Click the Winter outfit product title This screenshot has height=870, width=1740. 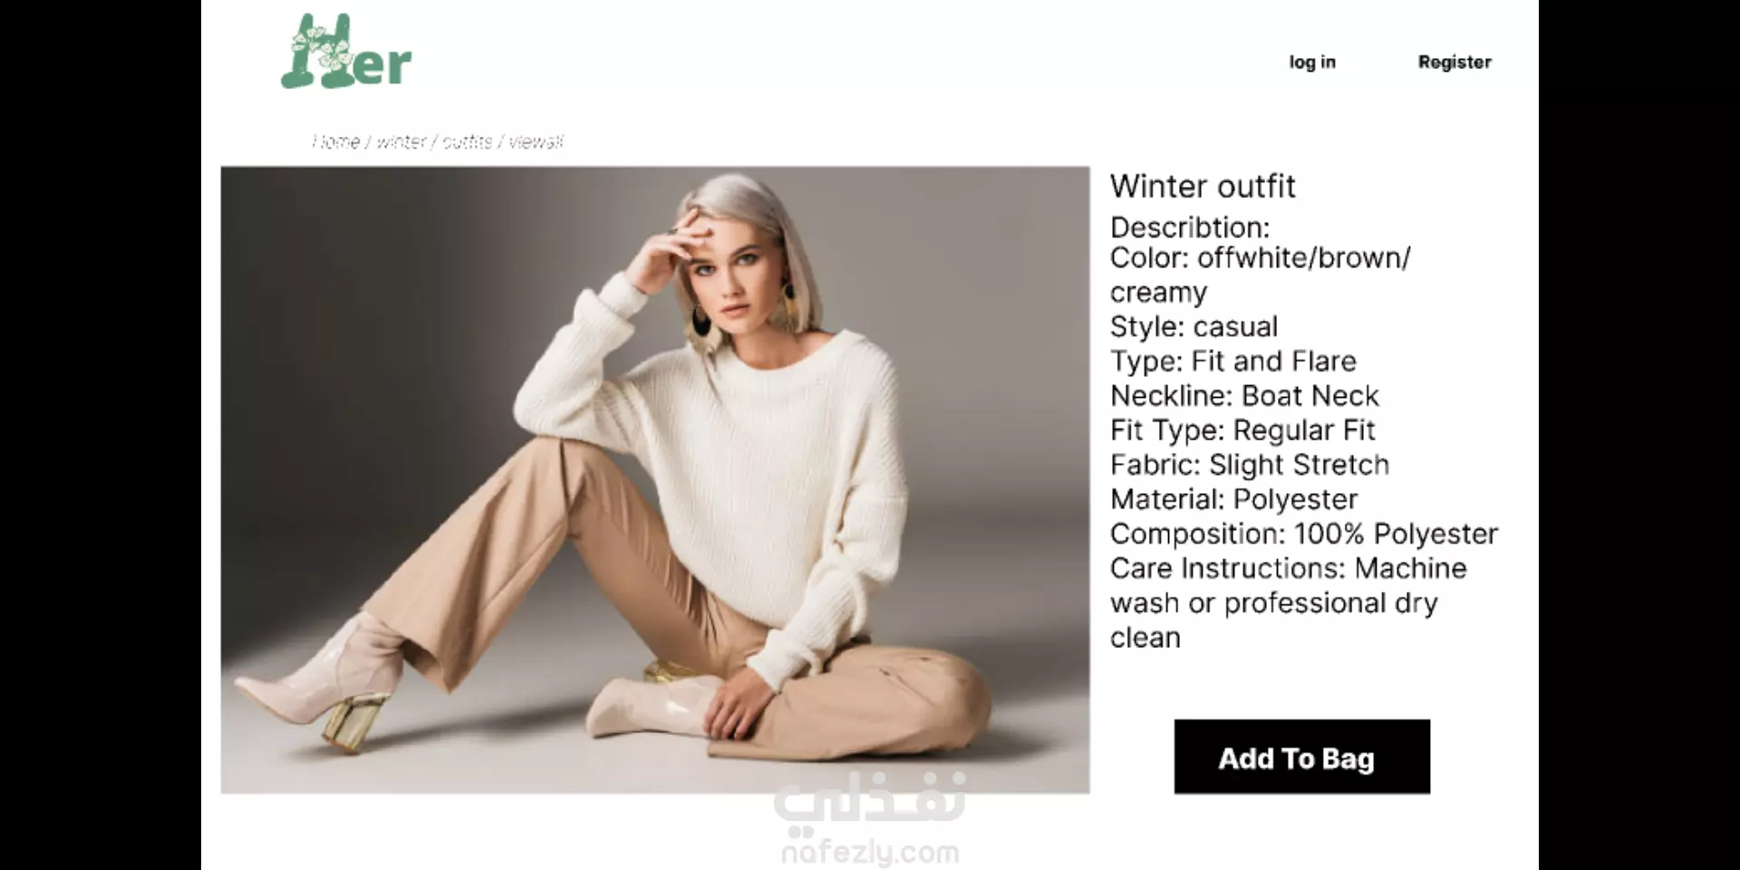pyautogui.click(x=1203, y=186)
